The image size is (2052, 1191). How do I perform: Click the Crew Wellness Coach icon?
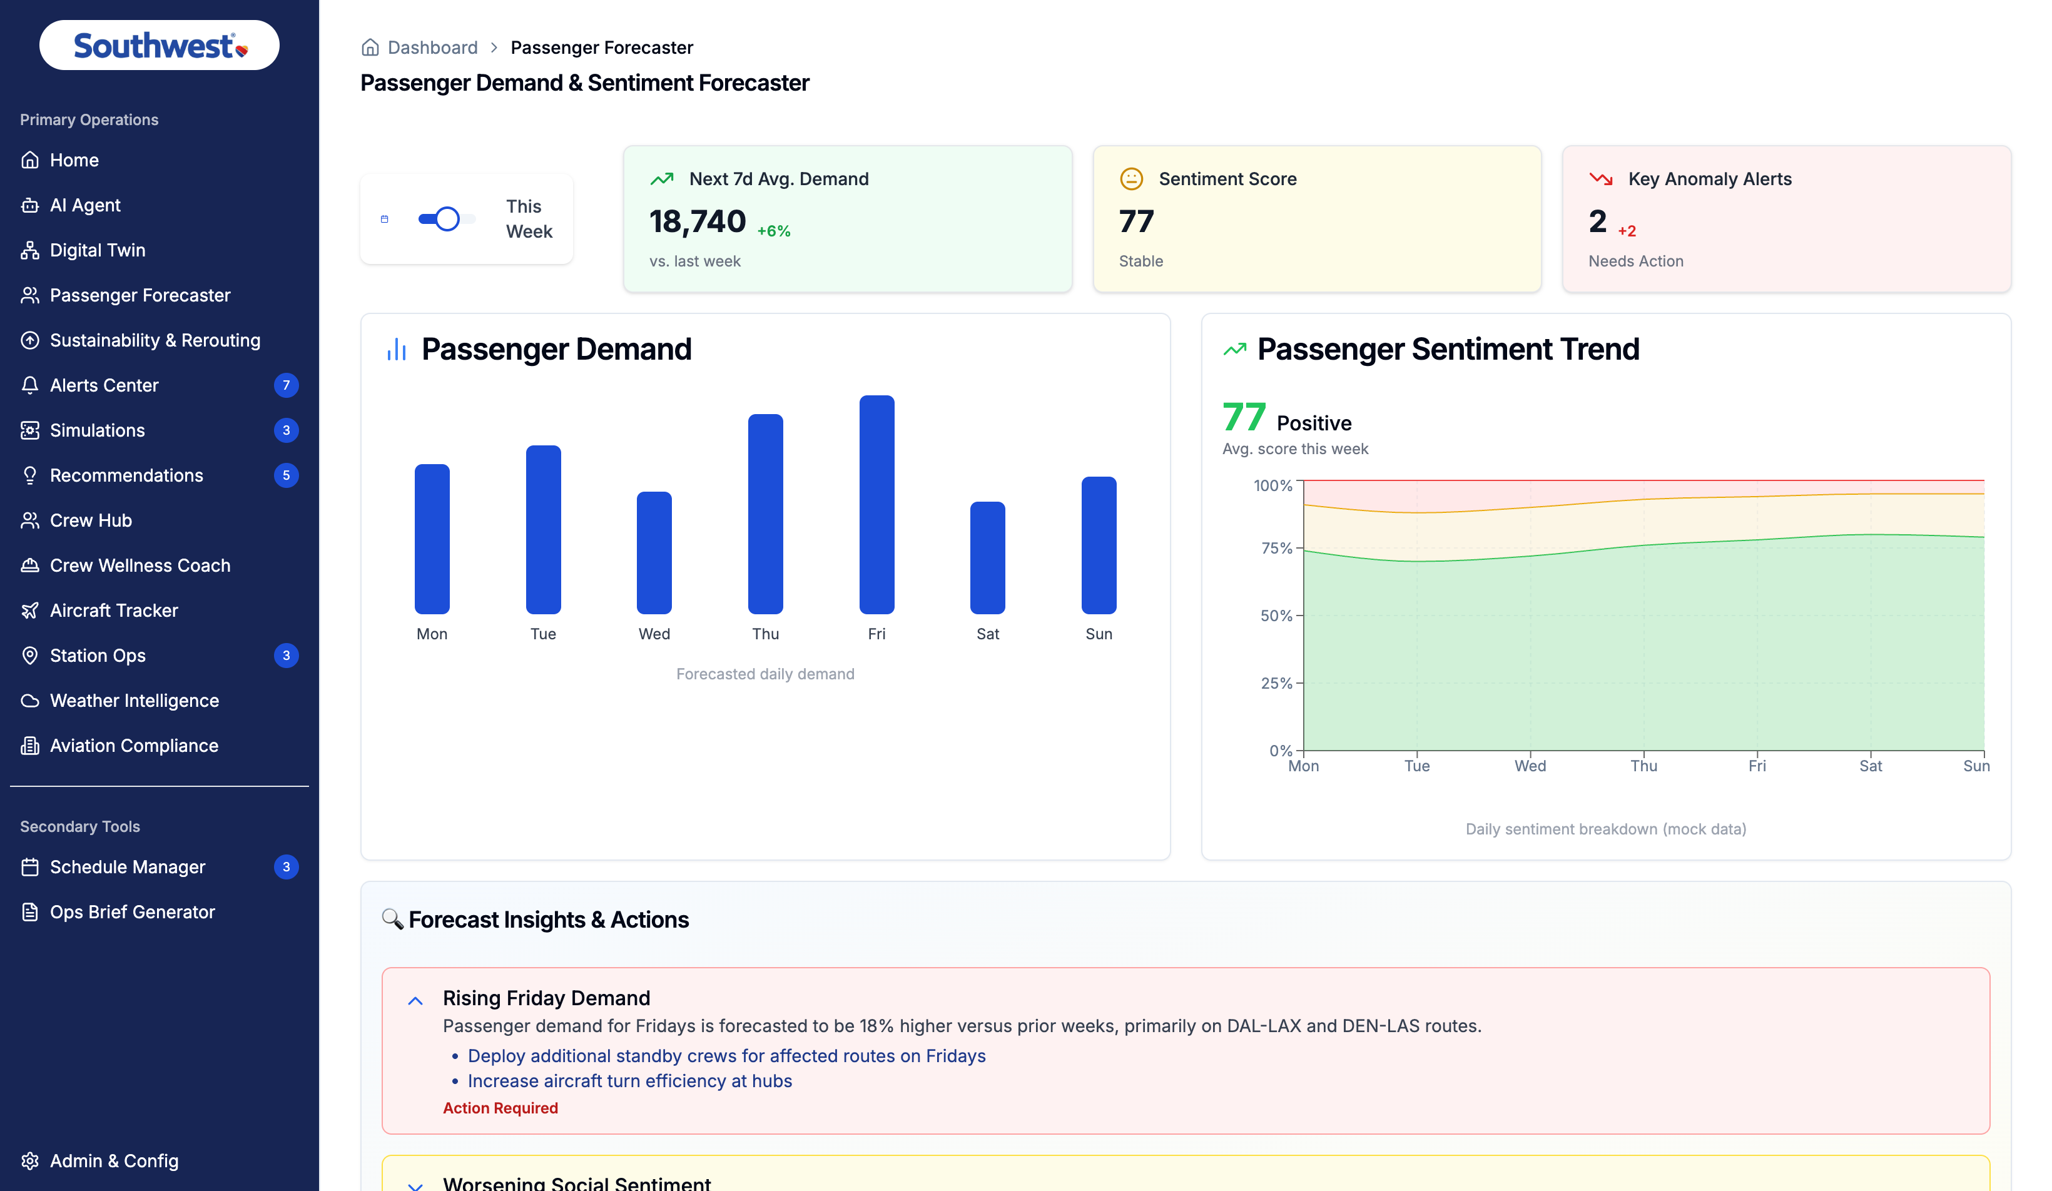(x=30, y=565)
